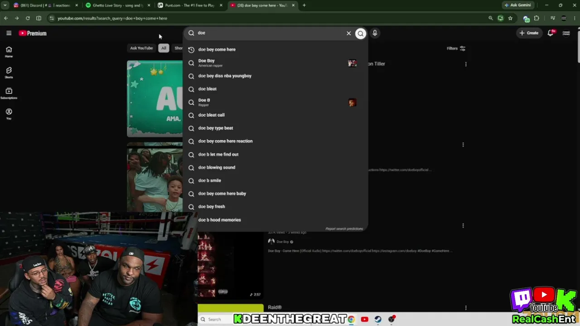This screenshot has height=326, width=580.
Task: Open the crowd music video thumbnail
Action: [x=155, y=180]
